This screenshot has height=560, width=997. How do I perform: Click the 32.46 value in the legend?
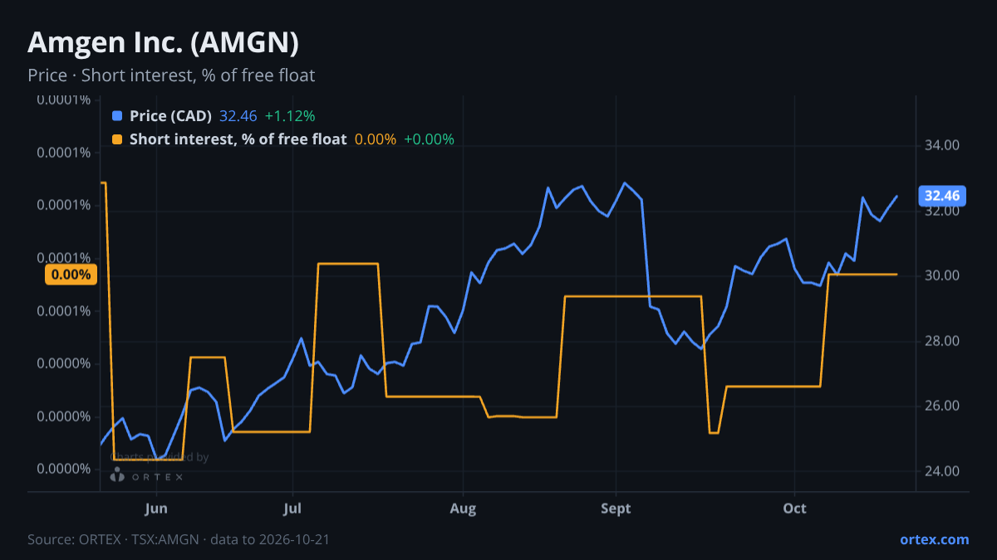238,116
